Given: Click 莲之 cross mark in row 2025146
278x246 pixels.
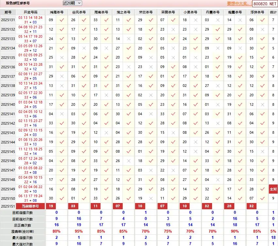Looking at the screenshot, I should pos(129,161).
